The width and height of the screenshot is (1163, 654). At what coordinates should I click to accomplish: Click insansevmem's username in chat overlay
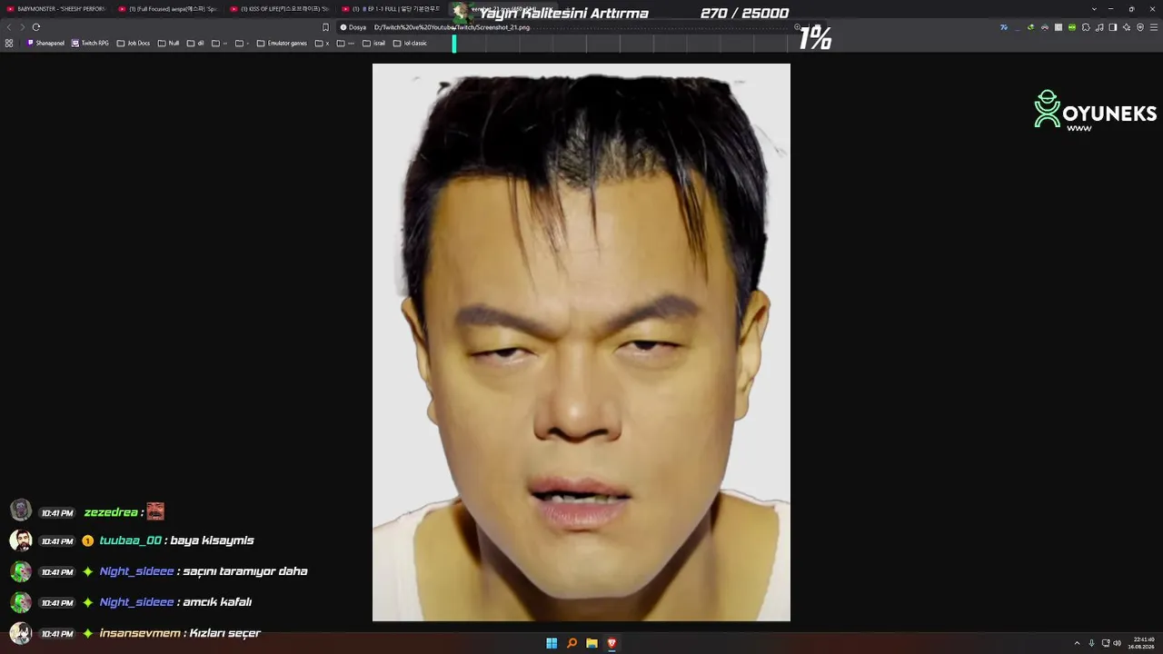(140, 633)
